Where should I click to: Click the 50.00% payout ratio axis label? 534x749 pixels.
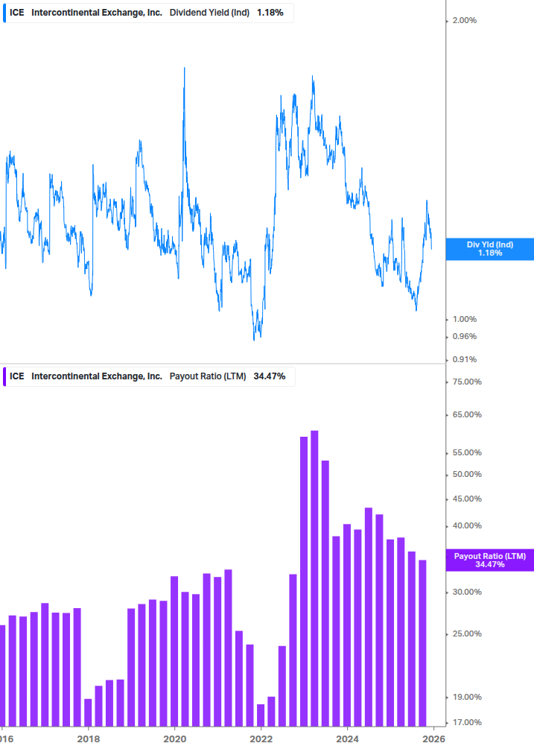467,474
